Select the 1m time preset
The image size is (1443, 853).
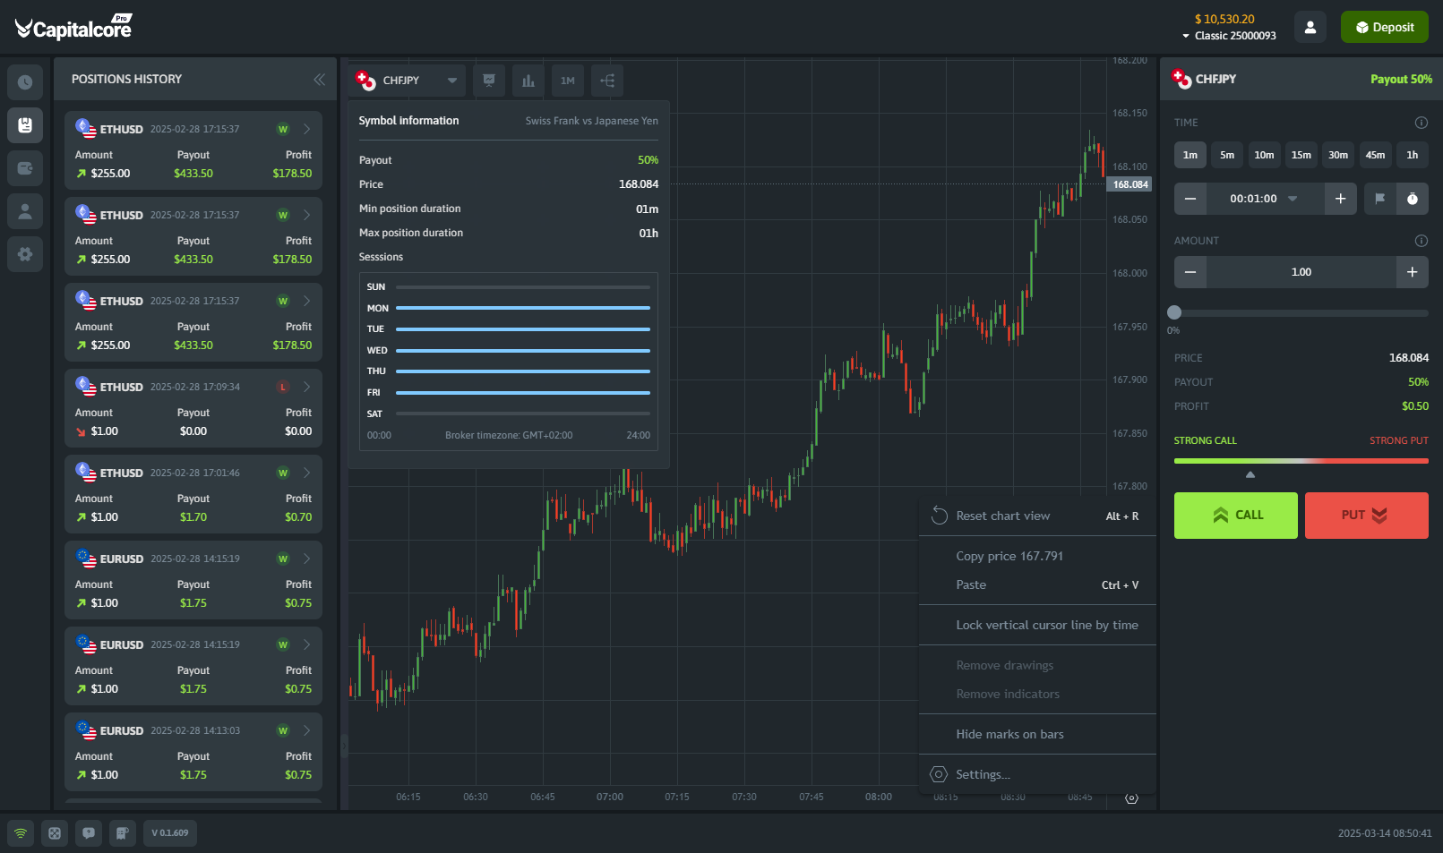tap(1190, 155)
